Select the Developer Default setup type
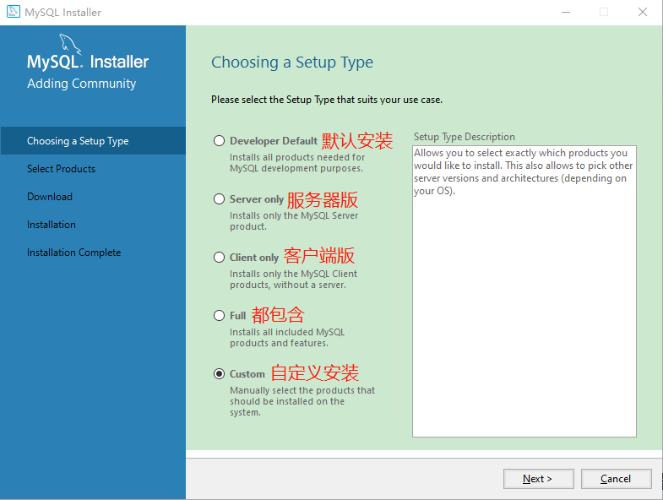Viewport: 663px width, 500px height. click(219, 140)
